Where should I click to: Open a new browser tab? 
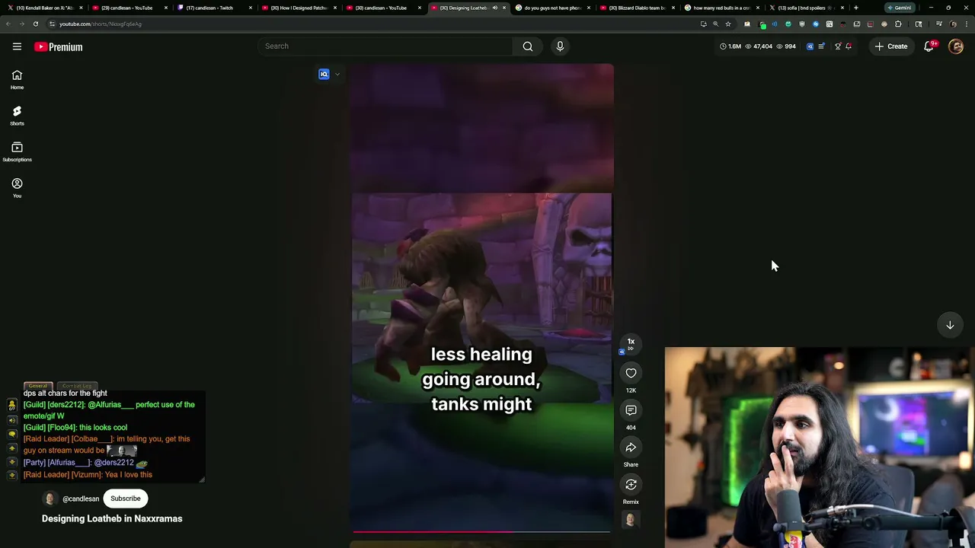[x=856, y=8]
